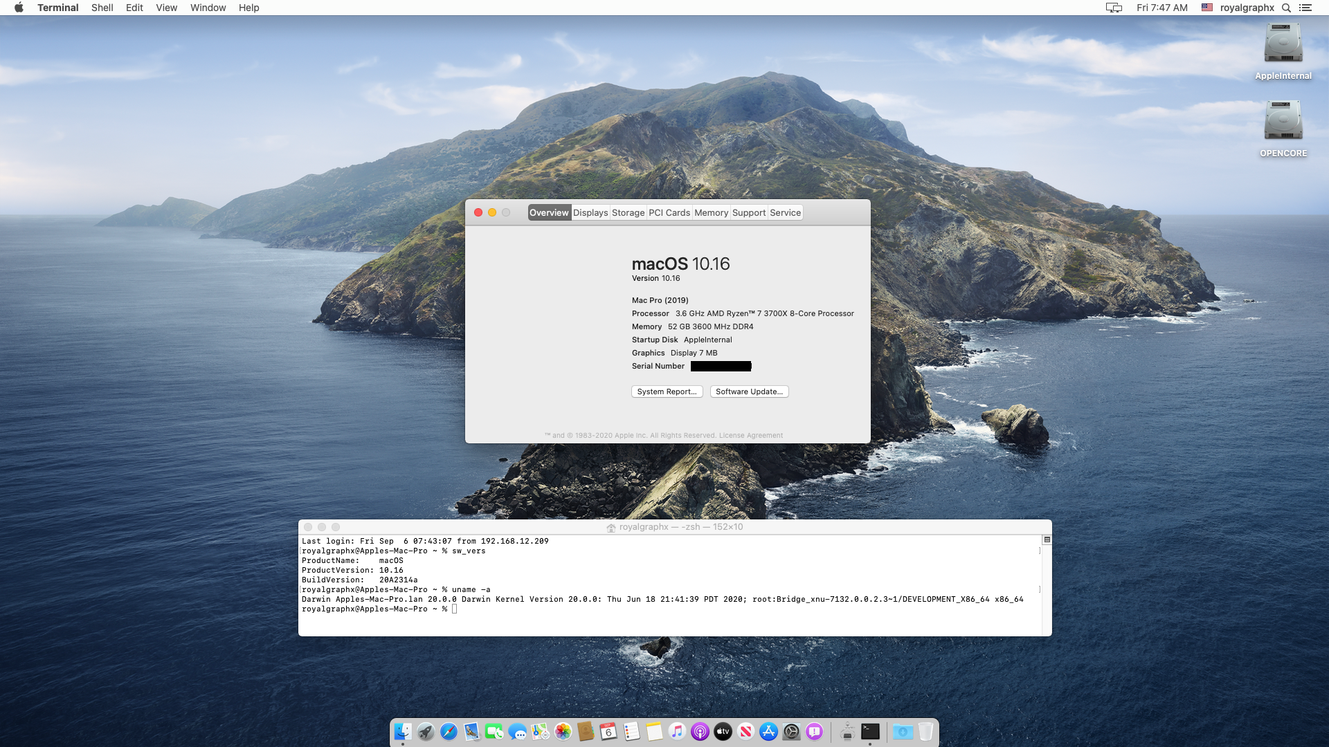Launch Launchpad rocket icon in dock
Image resolution: width=1329 pixels, height=747 pixels.
(x=426, y=731)
